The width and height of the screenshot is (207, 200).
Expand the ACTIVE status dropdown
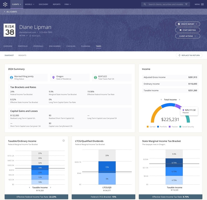[x=23, y=35]
